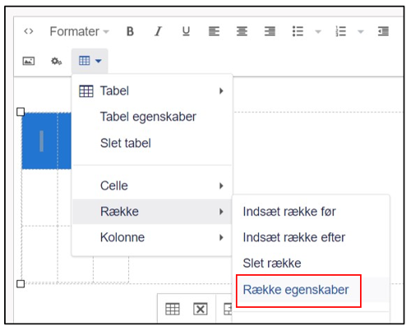The height and width of the screenshot is (330, 411).
Task: Toggle underline formatting
Action: [186, 31]
